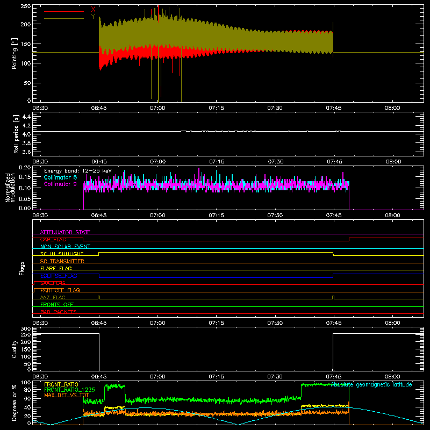Click 'Absolute geomagnetic latitude' legend text
The width and height of the screenshot is (430, 430).
point(371,385)
